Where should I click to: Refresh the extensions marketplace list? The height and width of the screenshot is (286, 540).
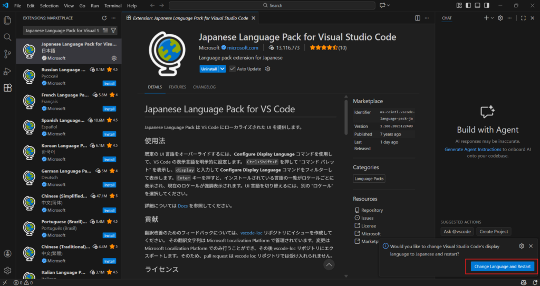point(104,18)
